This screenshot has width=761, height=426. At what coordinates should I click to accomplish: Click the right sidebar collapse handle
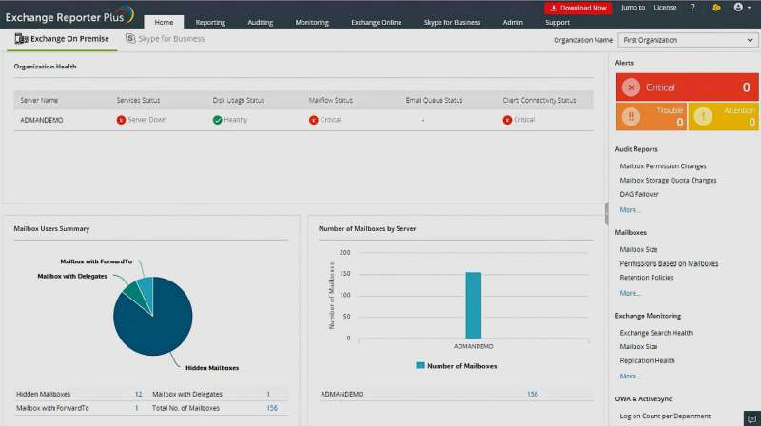click(x=607, y=214)
